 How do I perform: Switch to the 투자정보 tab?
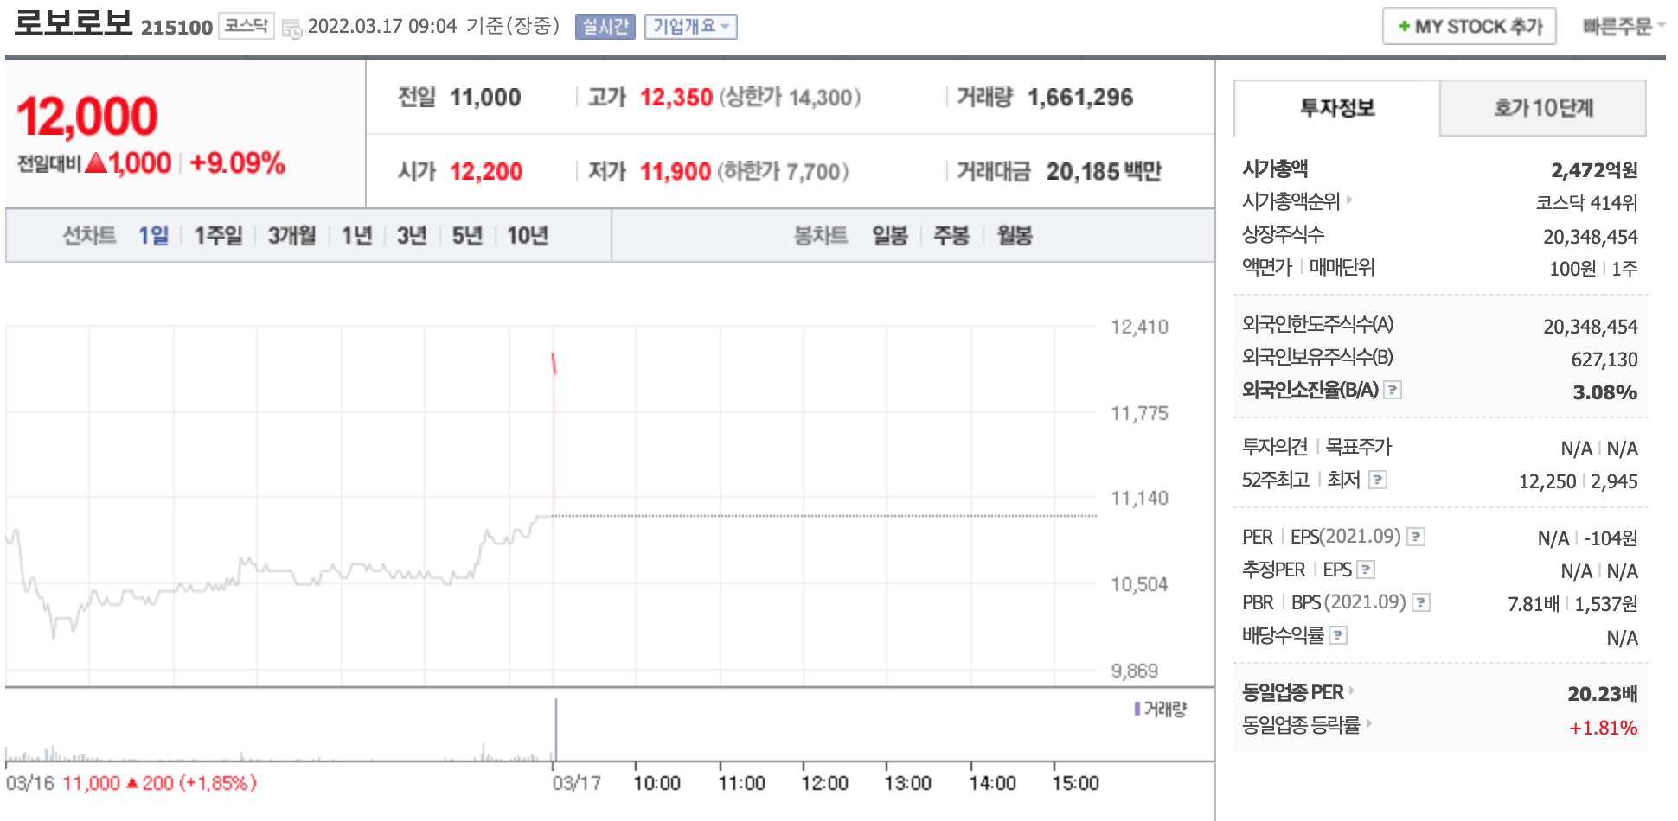[1337, 108]
